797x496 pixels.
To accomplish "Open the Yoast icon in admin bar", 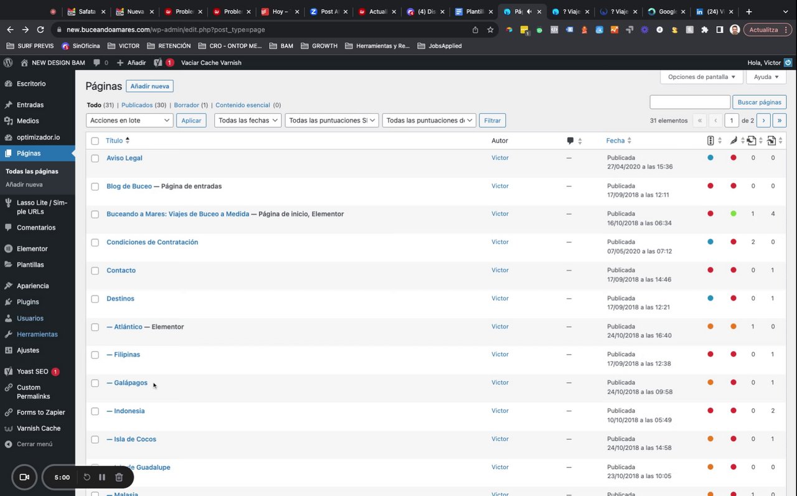I will coord(158,63).
